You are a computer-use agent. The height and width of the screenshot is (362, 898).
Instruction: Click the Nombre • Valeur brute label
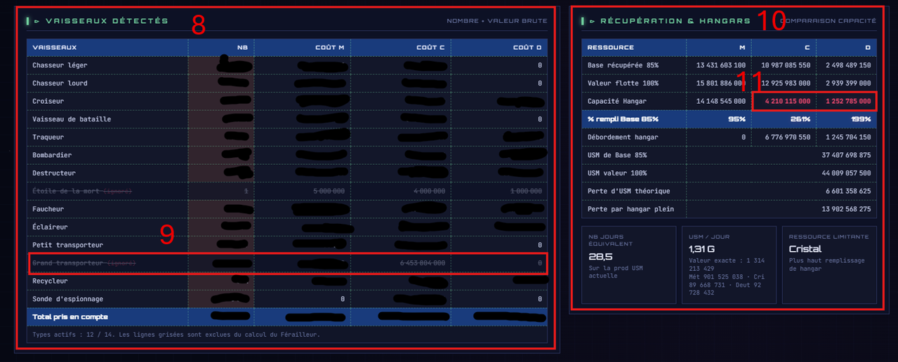point(496,21)
